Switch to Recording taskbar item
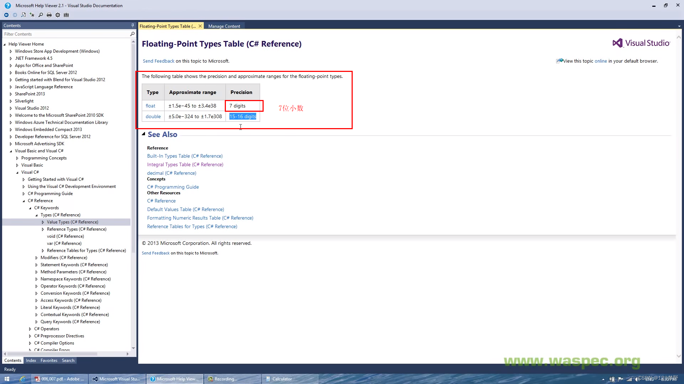684x384 pixels. click(233, 379)
